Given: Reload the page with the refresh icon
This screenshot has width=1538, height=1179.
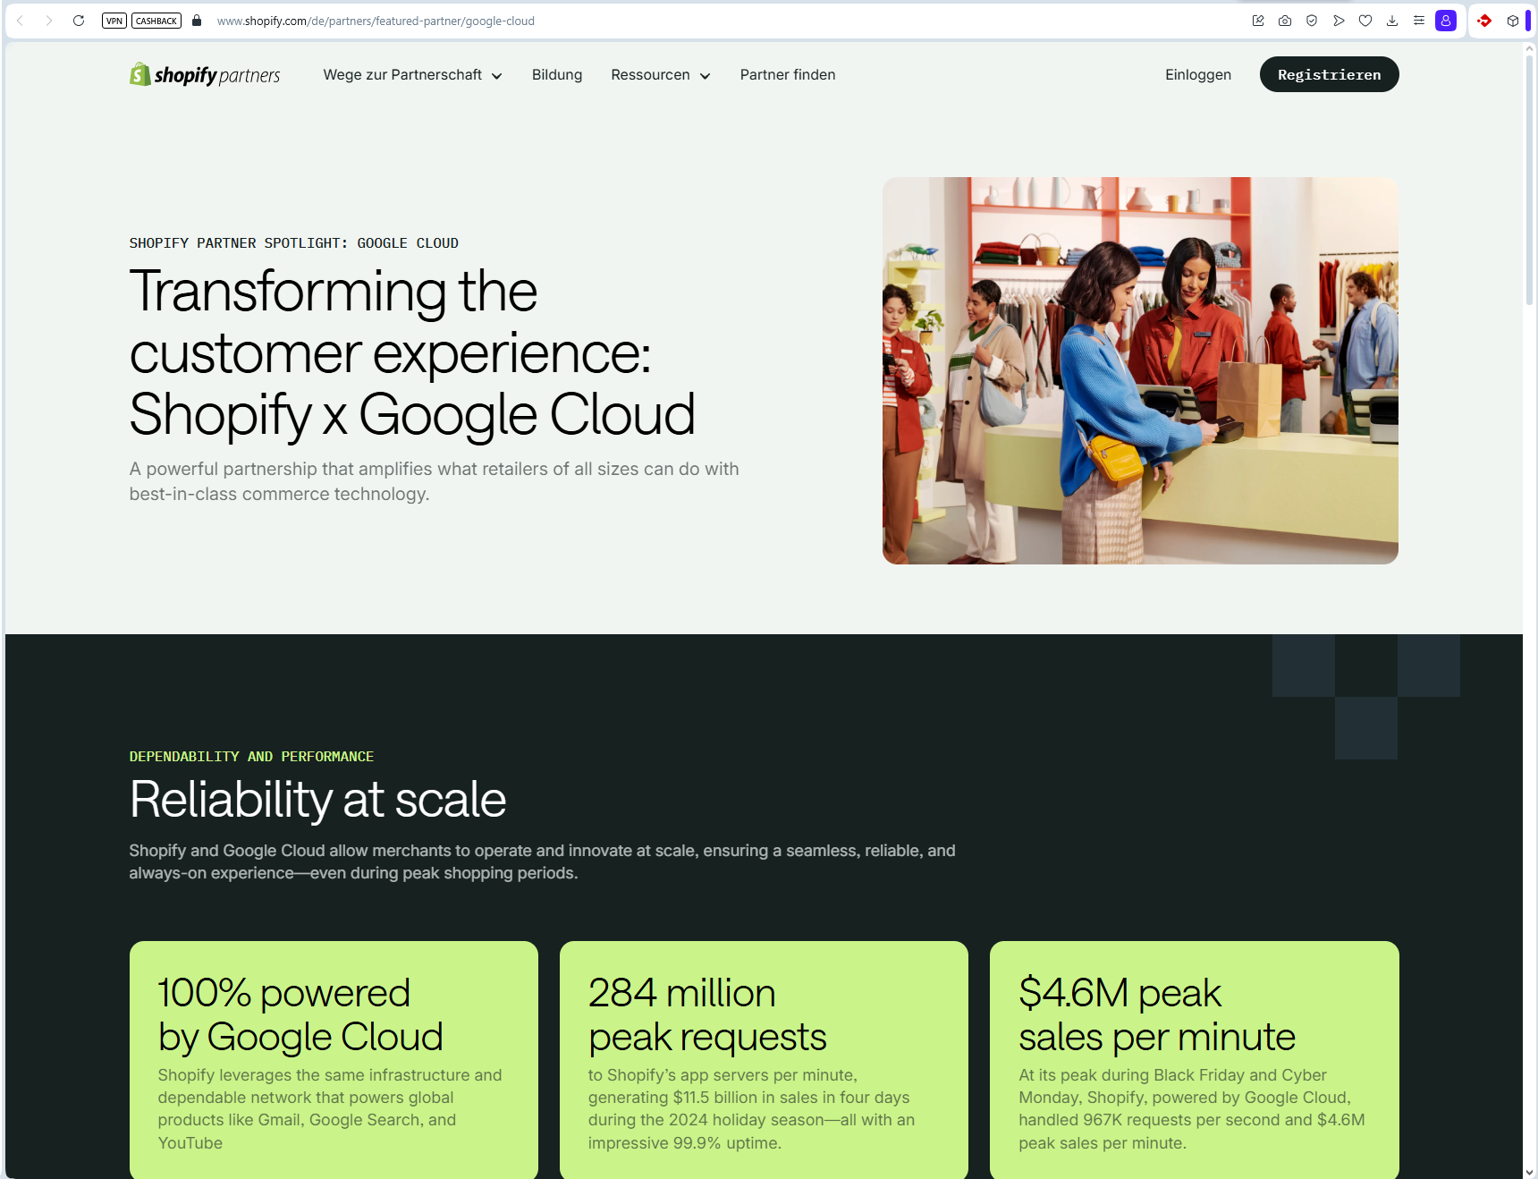Looking at the screenshot, I should (79, 21).
